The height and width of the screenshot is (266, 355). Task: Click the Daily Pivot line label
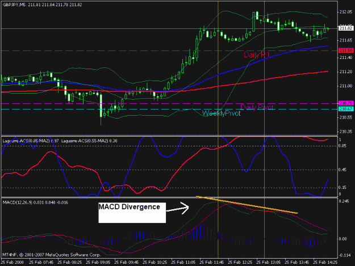pos(257,107)
